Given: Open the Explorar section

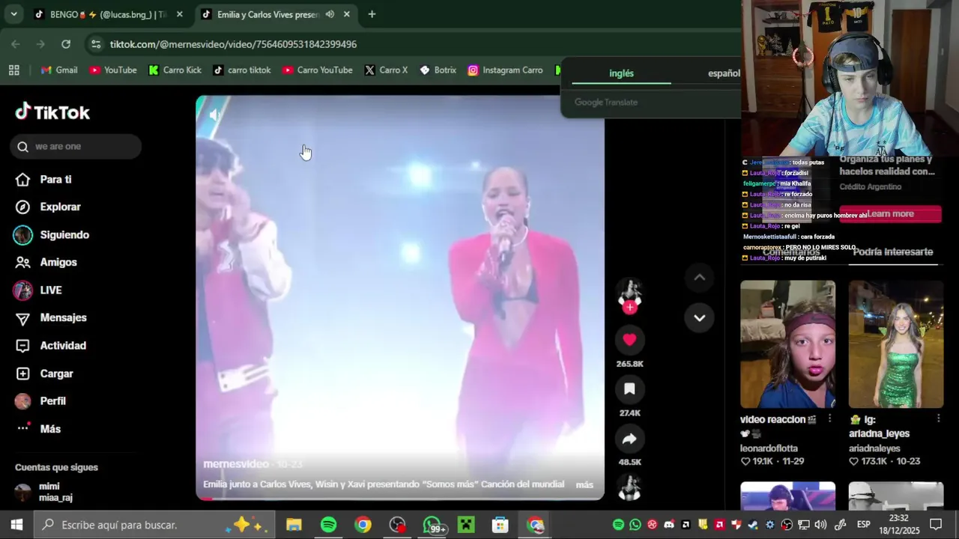Looking at the screenshot, I should coord(60,207).
